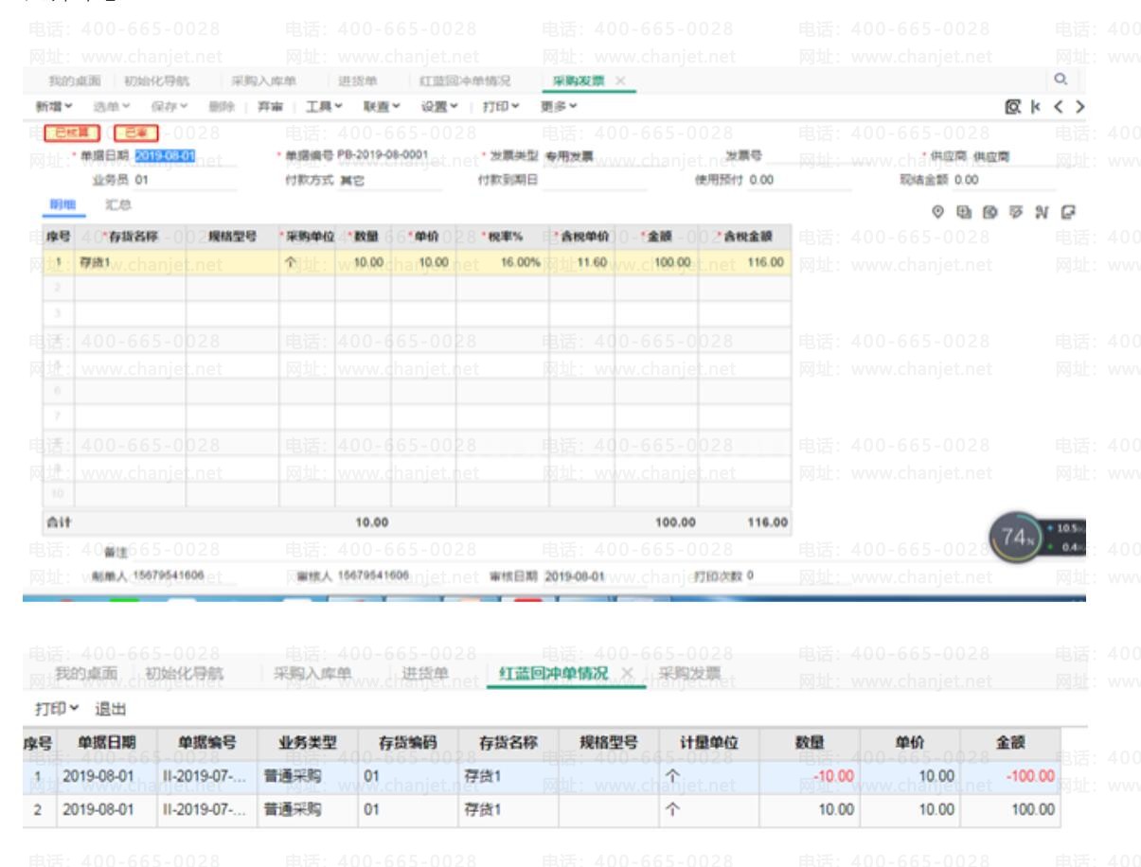Click the 存货名称 column header in invoice grid
This screenshot has height=867, width=1141.
coord(130,235)
